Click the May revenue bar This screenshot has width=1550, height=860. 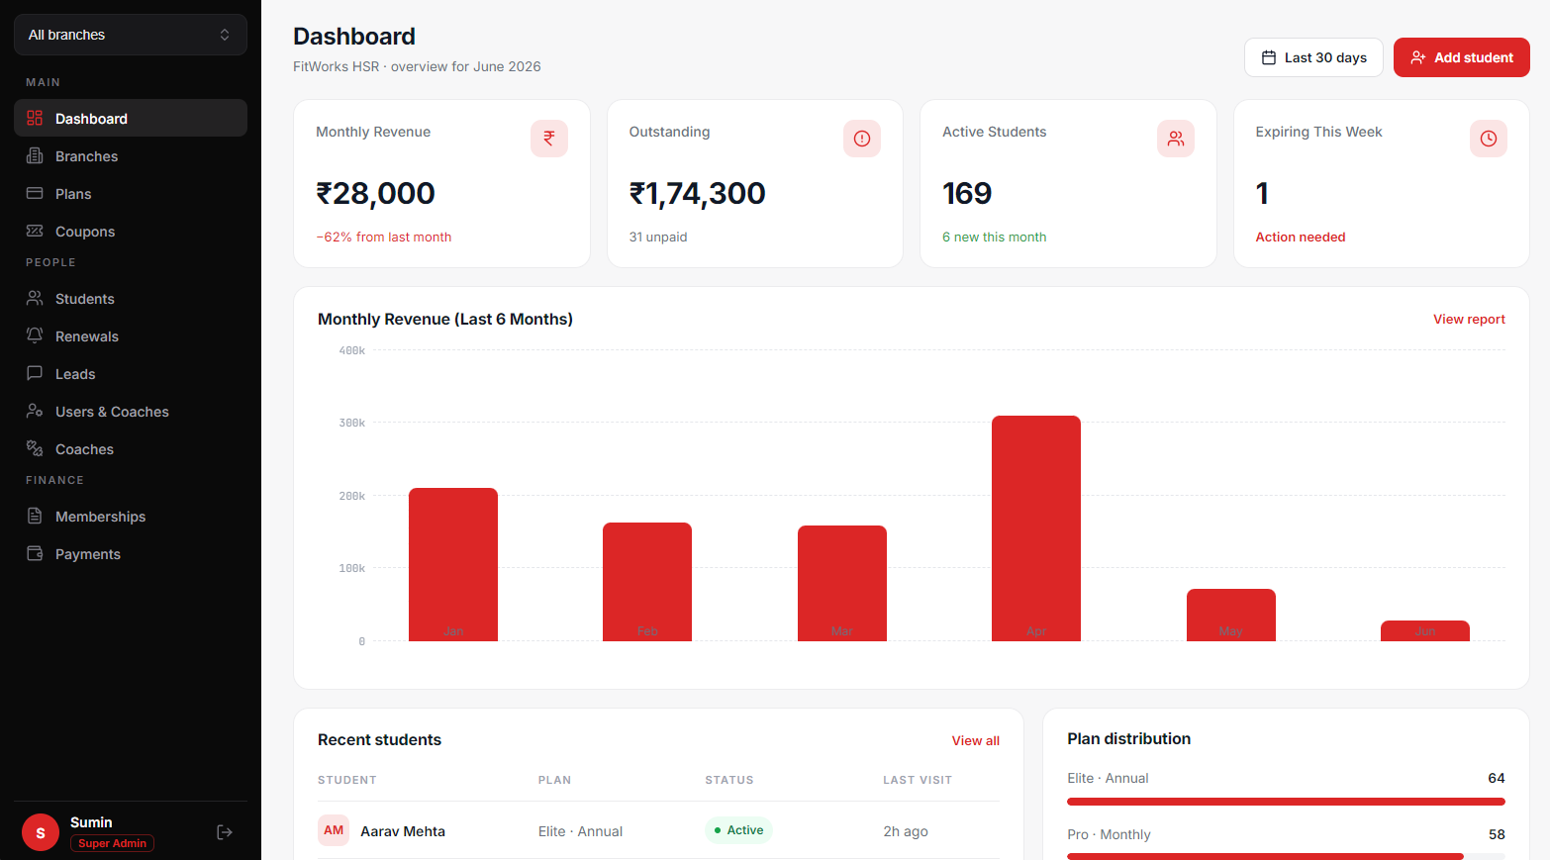[1231, 615]
